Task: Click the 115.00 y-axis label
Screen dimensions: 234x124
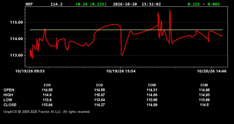Action: [x=17, y=22]
